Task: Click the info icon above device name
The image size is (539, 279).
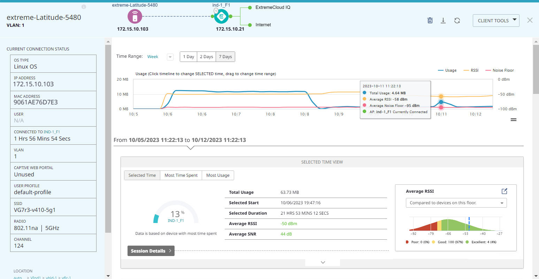Action: point(84,7)
